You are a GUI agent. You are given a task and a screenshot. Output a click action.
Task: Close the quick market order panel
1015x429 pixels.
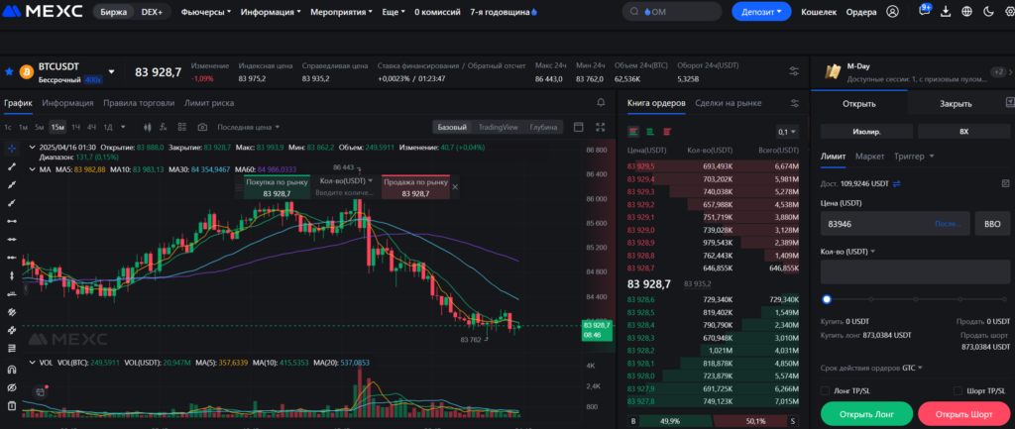coord(455,186)
